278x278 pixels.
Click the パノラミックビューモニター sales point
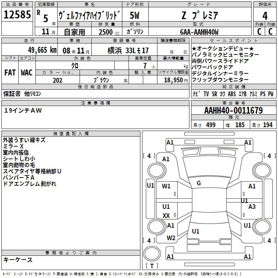(x=225, y=55)
